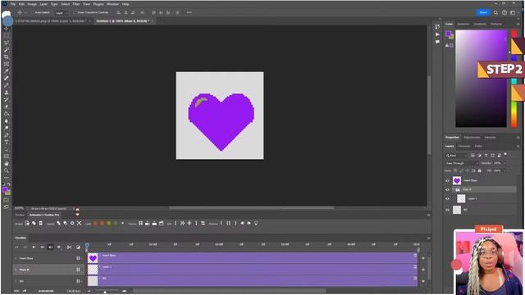Screen dimensions: 525x295
Task: Click the Heart Base layer thumbnail in Layers
Action: click(x=457, y=180)
